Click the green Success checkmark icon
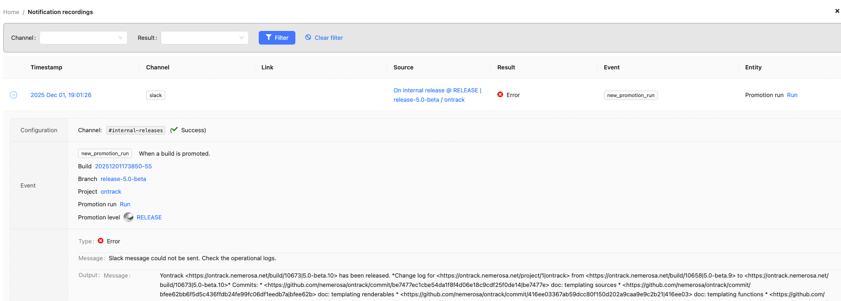The image size is (841, 301). click(174, 130)
